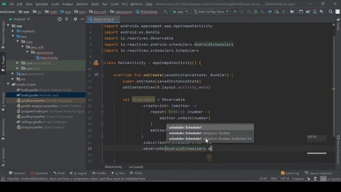The height and width of the screenshot is (192, 341).
Task: Click the Android Studio logo icon
Action: point(4,4)
